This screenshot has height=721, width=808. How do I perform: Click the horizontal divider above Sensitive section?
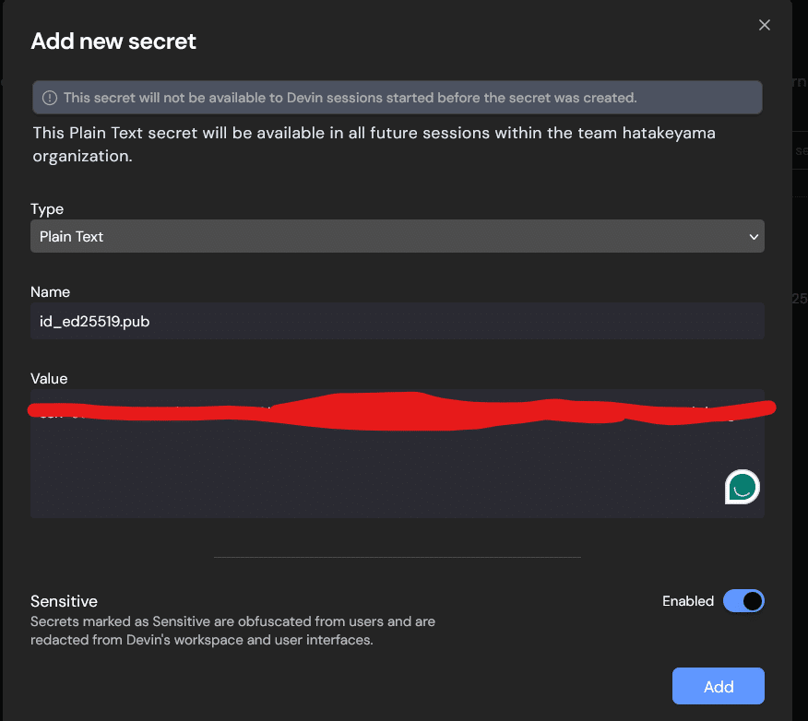coord(397,557)
